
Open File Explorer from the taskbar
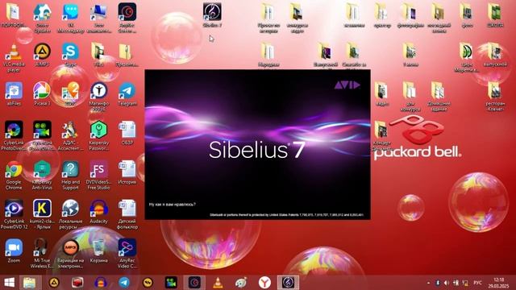point(30,283)
